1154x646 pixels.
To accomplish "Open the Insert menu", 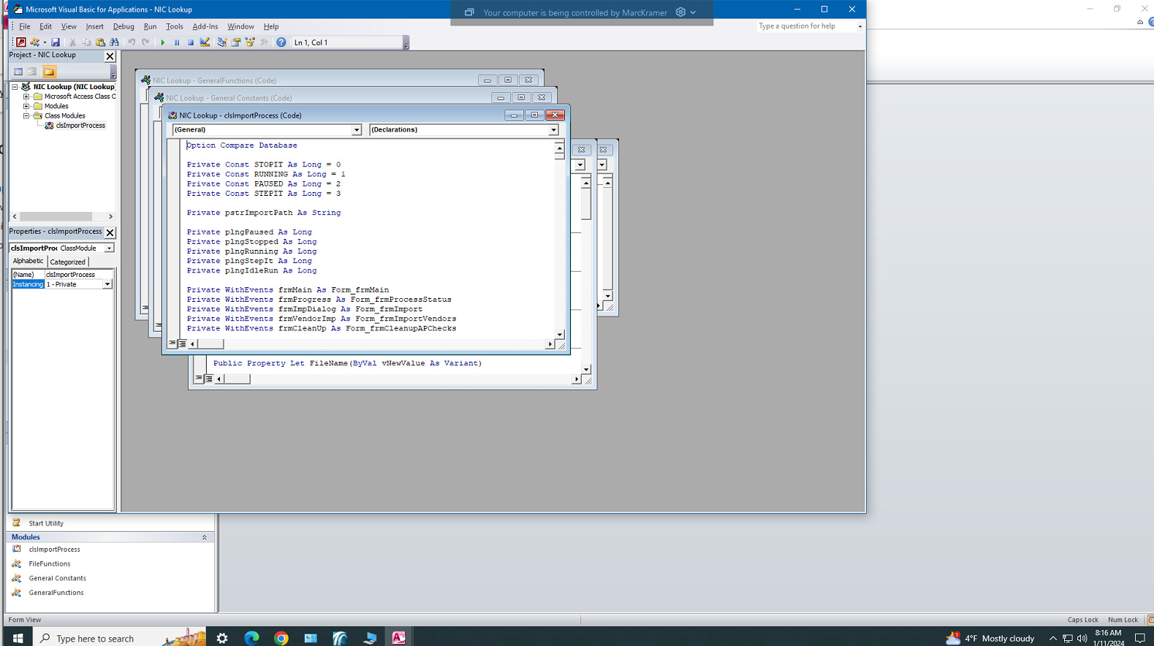I will (94, 26).
